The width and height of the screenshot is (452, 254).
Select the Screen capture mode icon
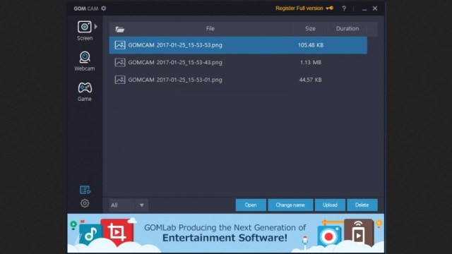pyautogui.click(x=85, y=27)
